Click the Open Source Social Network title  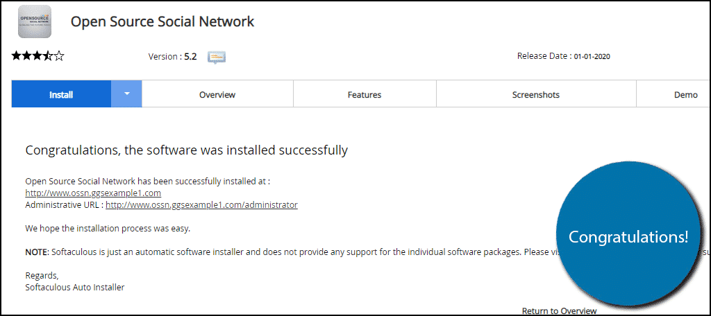pyautogui.click(x=162, y=21)
